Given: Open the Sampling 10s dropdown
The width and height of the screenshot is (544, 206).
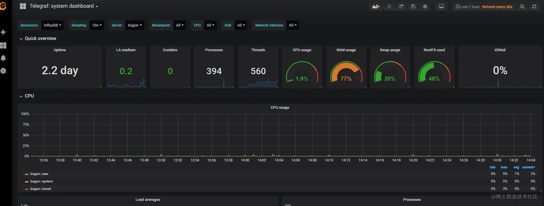Looking at the screenshot, I should pyautogui.click(x=97, y=25).
